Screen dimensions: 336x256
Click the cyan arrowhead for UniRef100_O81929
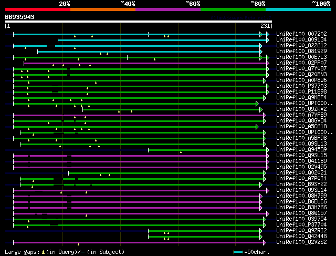260,52
